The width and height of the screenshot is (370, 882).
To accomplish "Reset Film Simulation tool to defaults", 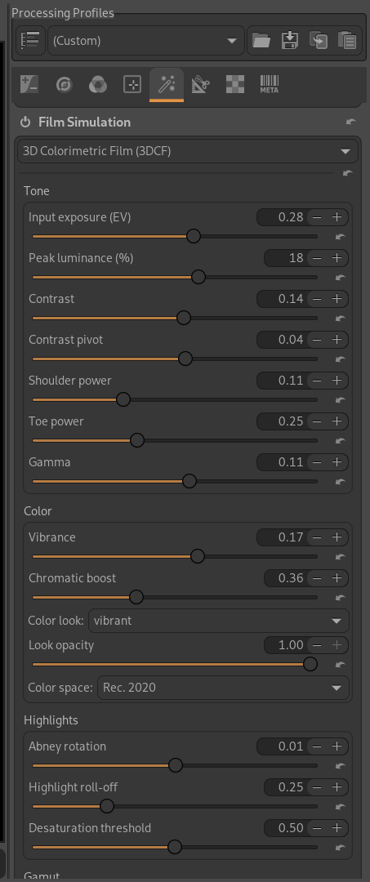I will click(x=351, y=122).
